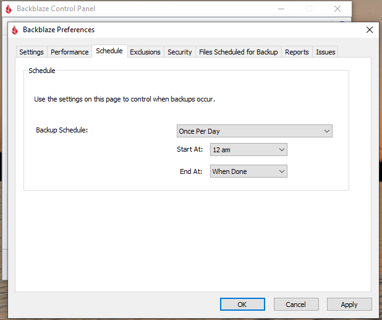Screen dimensions: 382x320
Task: Click the Cancel button
Action: 295,304
